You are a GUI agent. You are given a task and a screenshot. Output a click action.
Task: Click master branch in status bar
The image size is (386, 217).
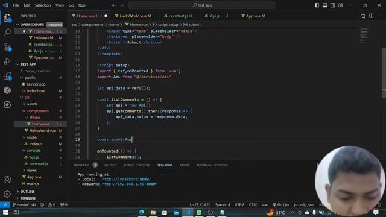(x=21, y=205)
